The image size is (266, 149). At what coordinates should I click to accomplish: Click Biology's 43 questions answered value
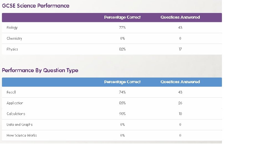coord(180,28)
